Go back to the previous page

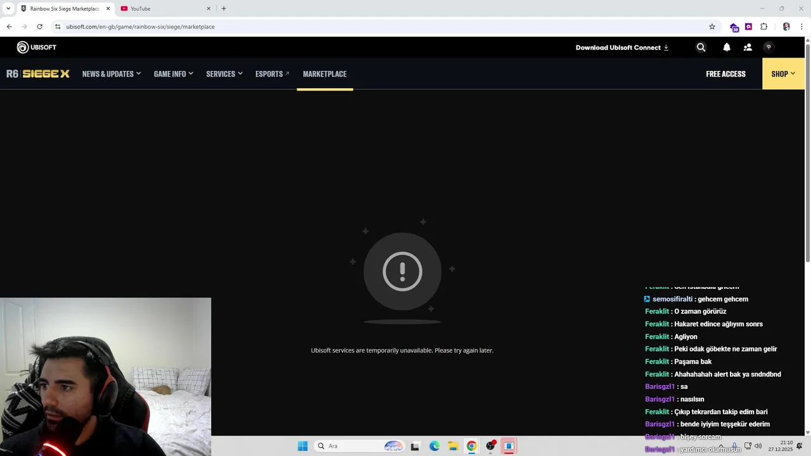click(9, 27)
